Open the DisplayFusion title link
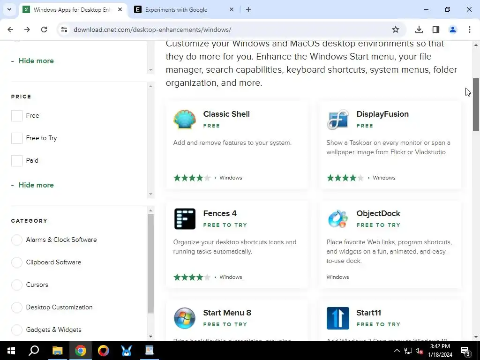480x360 pixels. click(x=382, y=114)
